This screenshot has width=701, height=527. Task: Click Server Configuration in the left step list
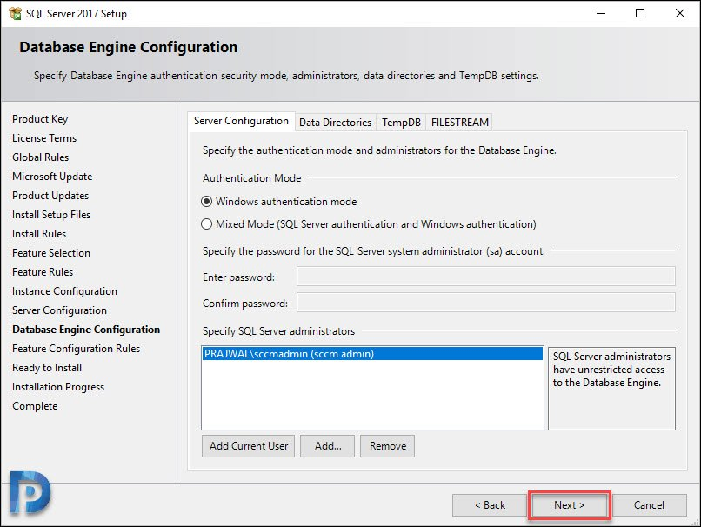point(59,310)
